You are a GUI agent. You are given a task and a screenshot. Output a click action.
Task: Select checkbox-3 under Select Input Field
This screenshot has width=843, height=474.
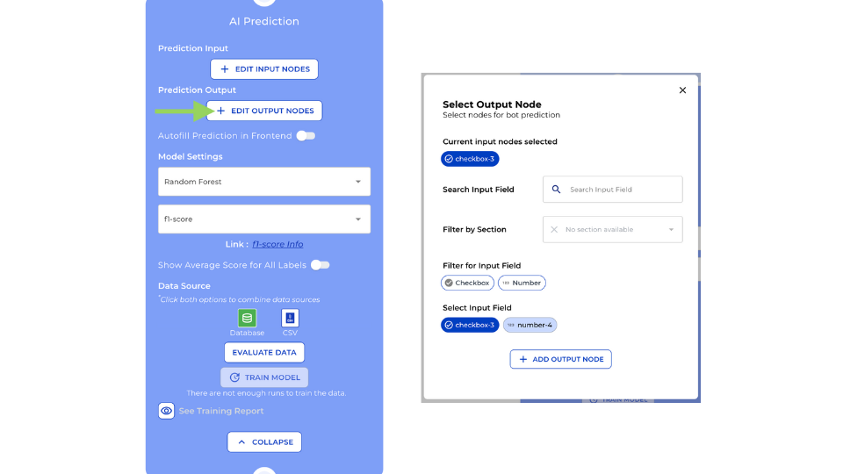[470, 325]
